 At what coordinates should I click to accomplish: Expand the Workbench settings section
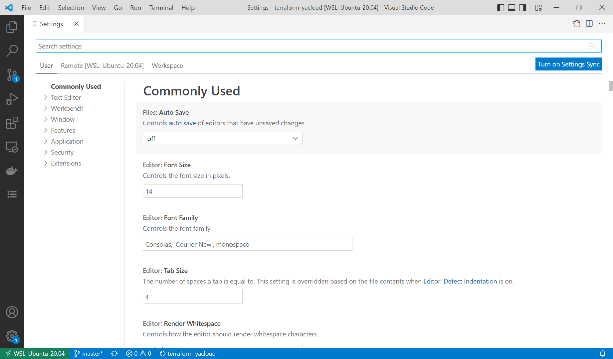(x=67, y=108)
